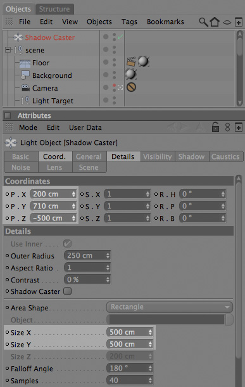Click the Floor object icon
This screenshot has width=245, height=387.
25,63
